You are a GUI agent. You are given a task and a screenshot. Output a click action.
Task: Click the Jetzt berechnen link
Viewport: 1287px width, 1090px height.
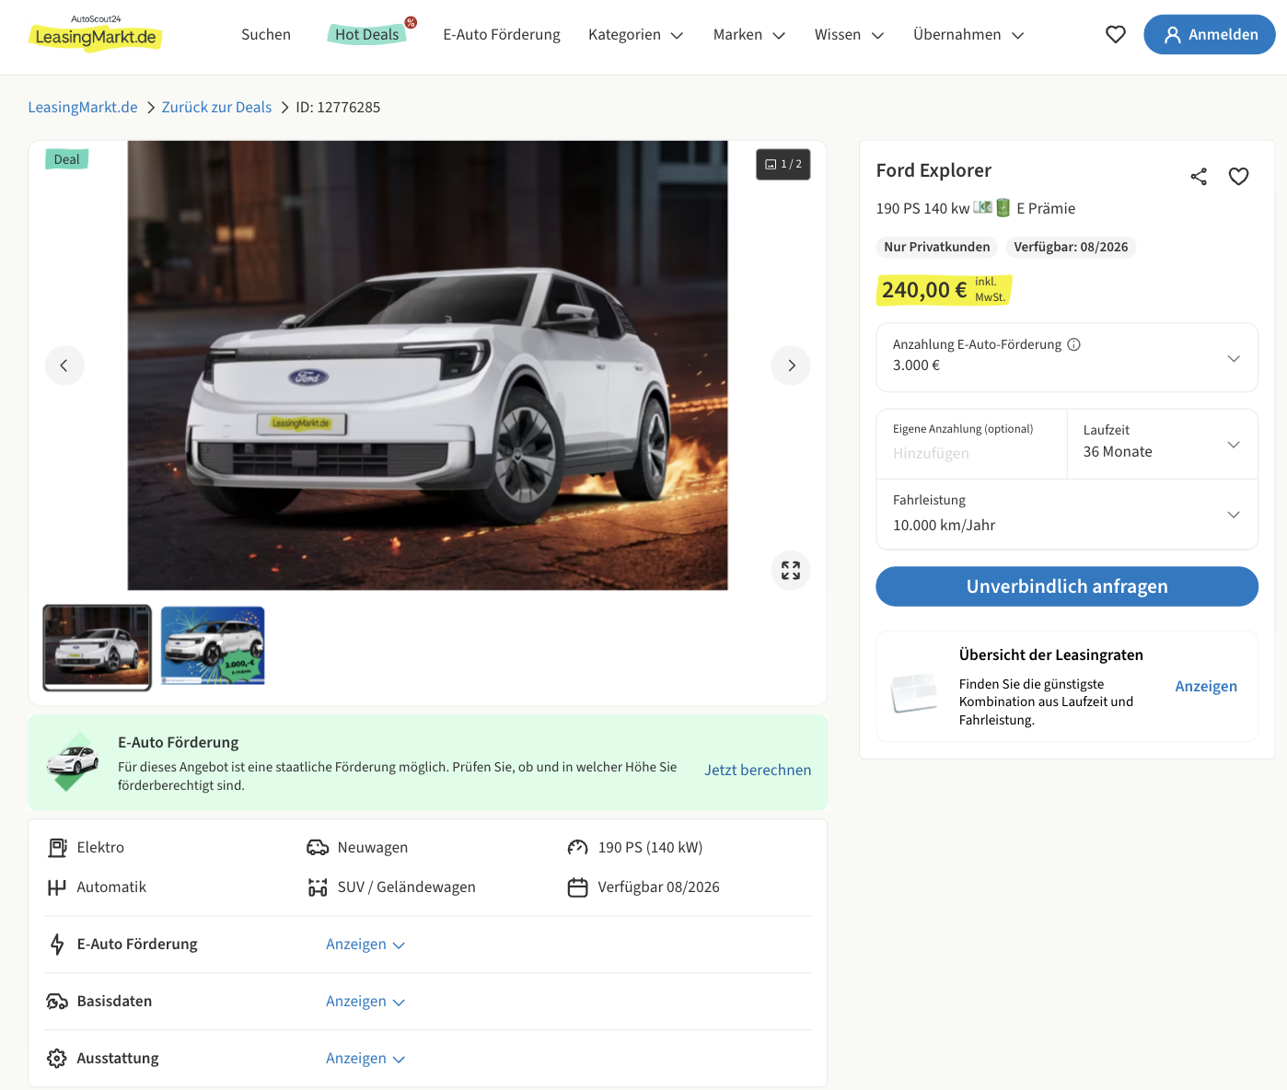757,770
